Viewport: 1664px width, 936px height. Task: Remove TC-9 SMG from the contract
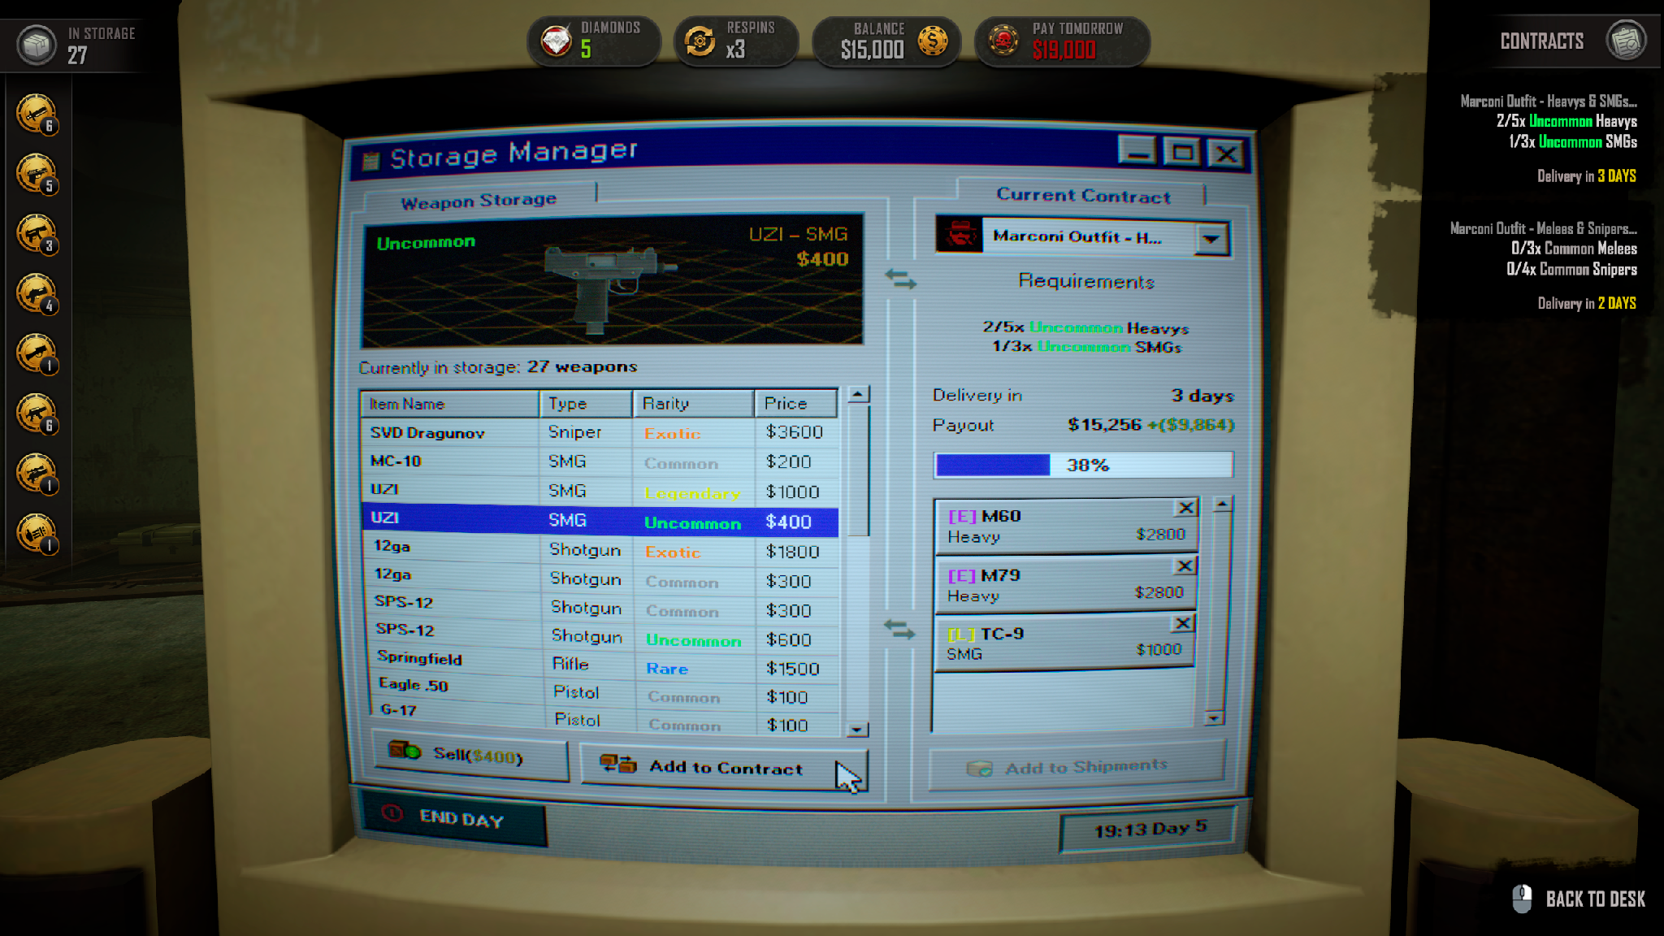point(1182,623)
